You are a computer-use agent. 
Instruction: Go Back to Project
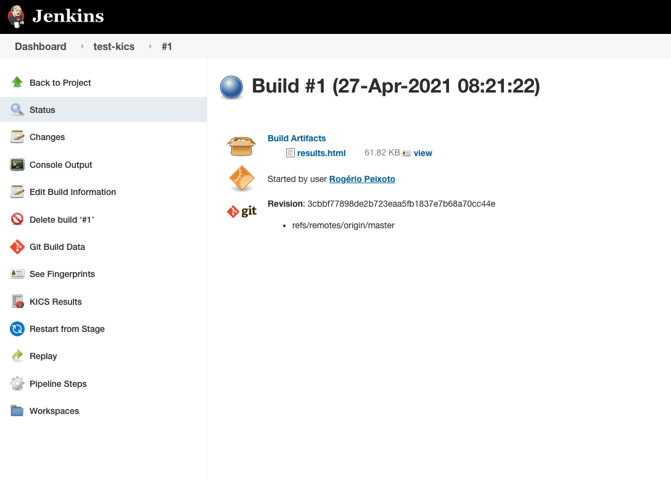[60, 83]
